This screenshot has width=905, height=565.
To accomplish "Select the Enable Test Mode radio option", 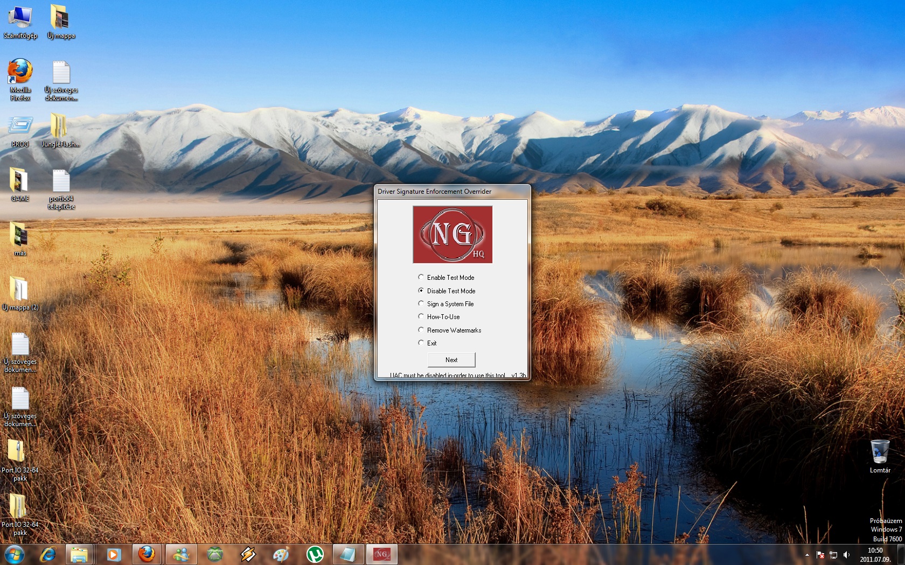I will 421,277.
